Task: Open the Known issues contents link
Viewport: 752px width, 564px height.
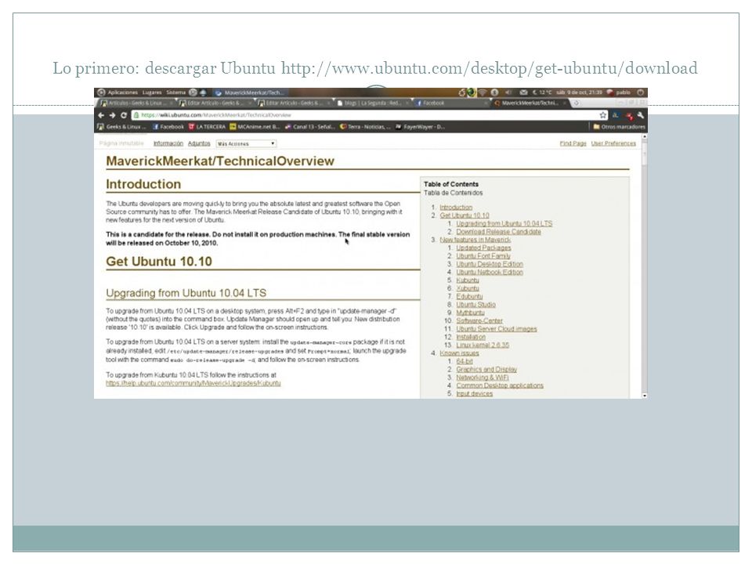Action: tap(459, 353)
